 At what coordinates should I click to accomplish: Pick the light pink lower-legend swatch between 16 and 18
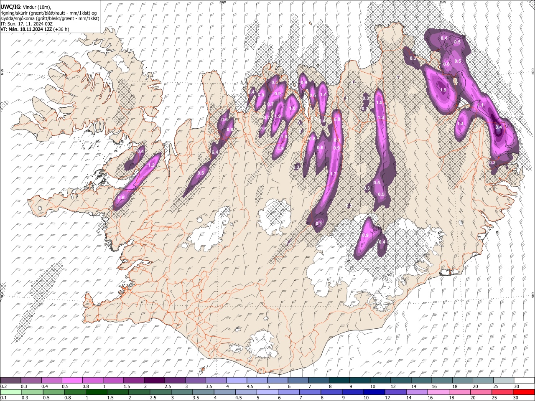coord(438,392)
